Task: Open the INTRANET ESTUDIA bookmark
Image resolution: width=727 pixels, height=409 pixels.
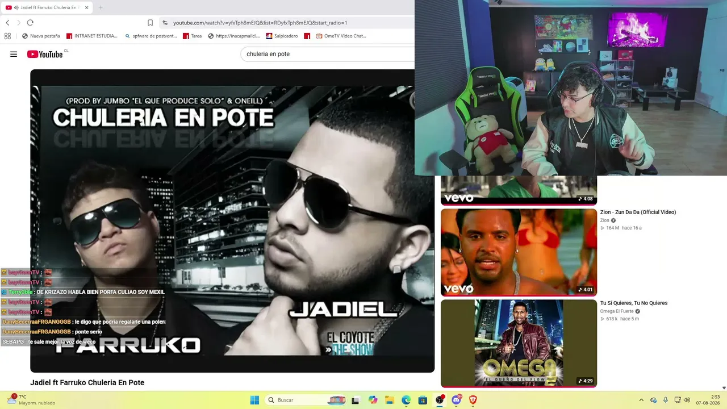Action: [92, 36]
